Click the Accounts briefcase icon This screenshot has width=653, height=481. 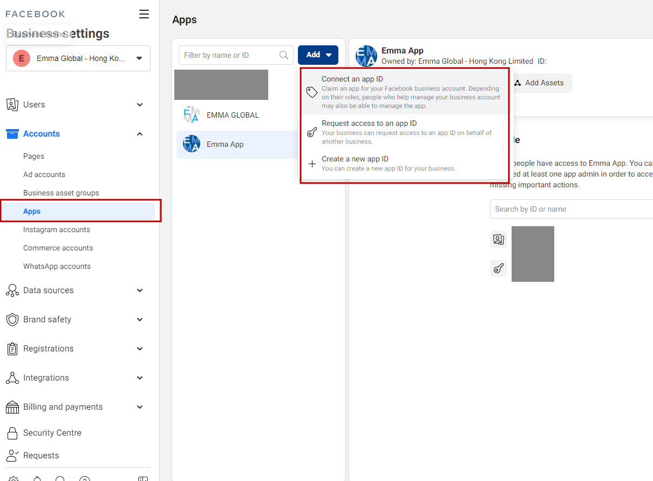click(x=12, y=134)
